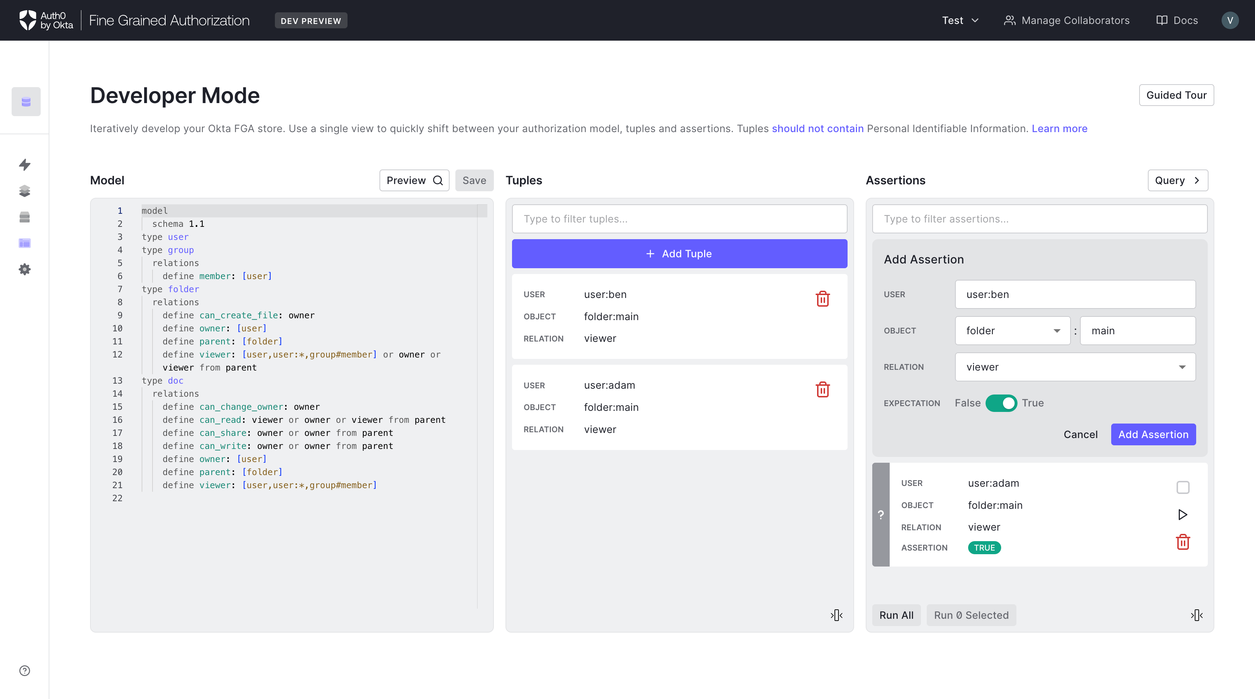Open the store database sidebar icon
Screen dimensions: 1255x699
pos(26,101)
